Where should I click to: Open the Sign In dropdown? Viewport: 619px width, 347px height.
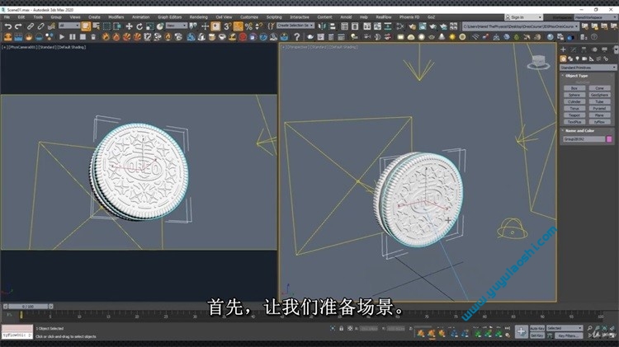point(524,17)
